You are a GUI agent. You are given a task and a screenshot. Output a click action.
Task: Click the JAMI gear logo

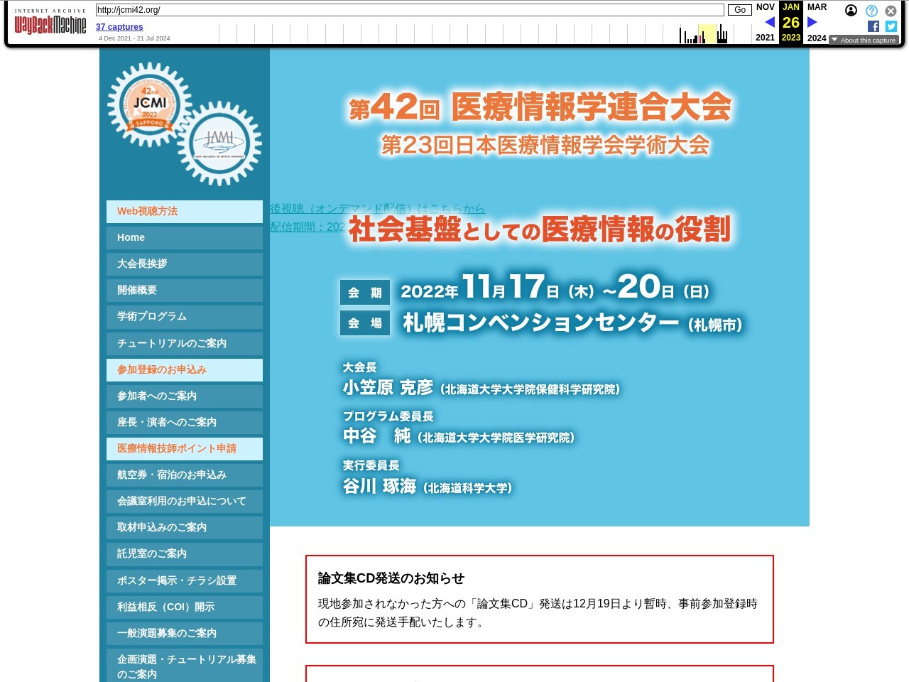[220, 144]
